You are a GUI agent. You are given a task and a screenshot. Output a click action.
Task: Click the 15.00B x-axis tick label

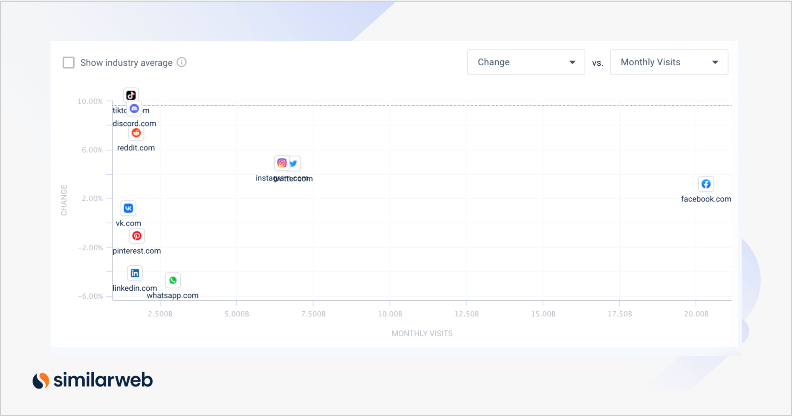tap(543, 314)
